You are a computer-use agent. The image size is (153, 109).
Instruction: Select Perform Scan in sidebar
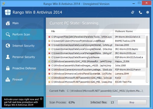23,34
